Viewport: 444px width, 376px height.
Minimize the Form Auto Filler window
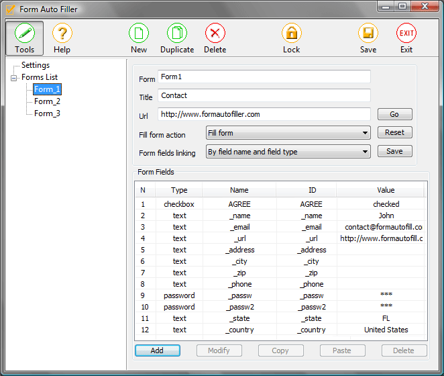click(386, 6)
